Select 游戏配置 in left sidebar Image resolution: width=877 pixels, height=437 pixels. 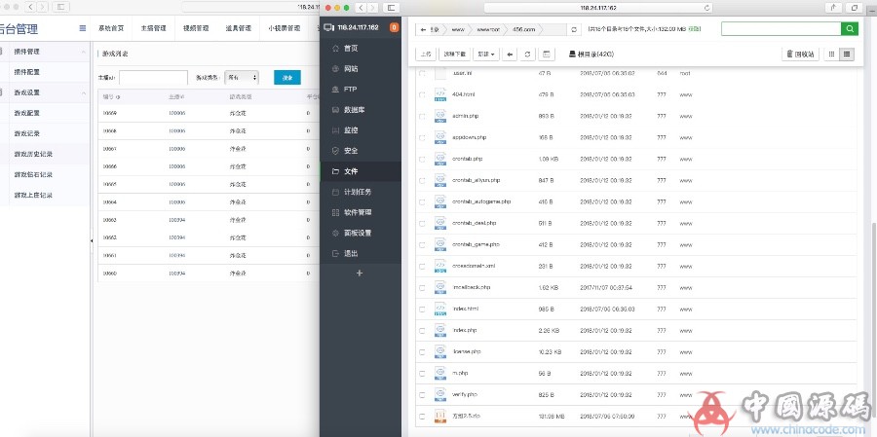coord(27,113)
